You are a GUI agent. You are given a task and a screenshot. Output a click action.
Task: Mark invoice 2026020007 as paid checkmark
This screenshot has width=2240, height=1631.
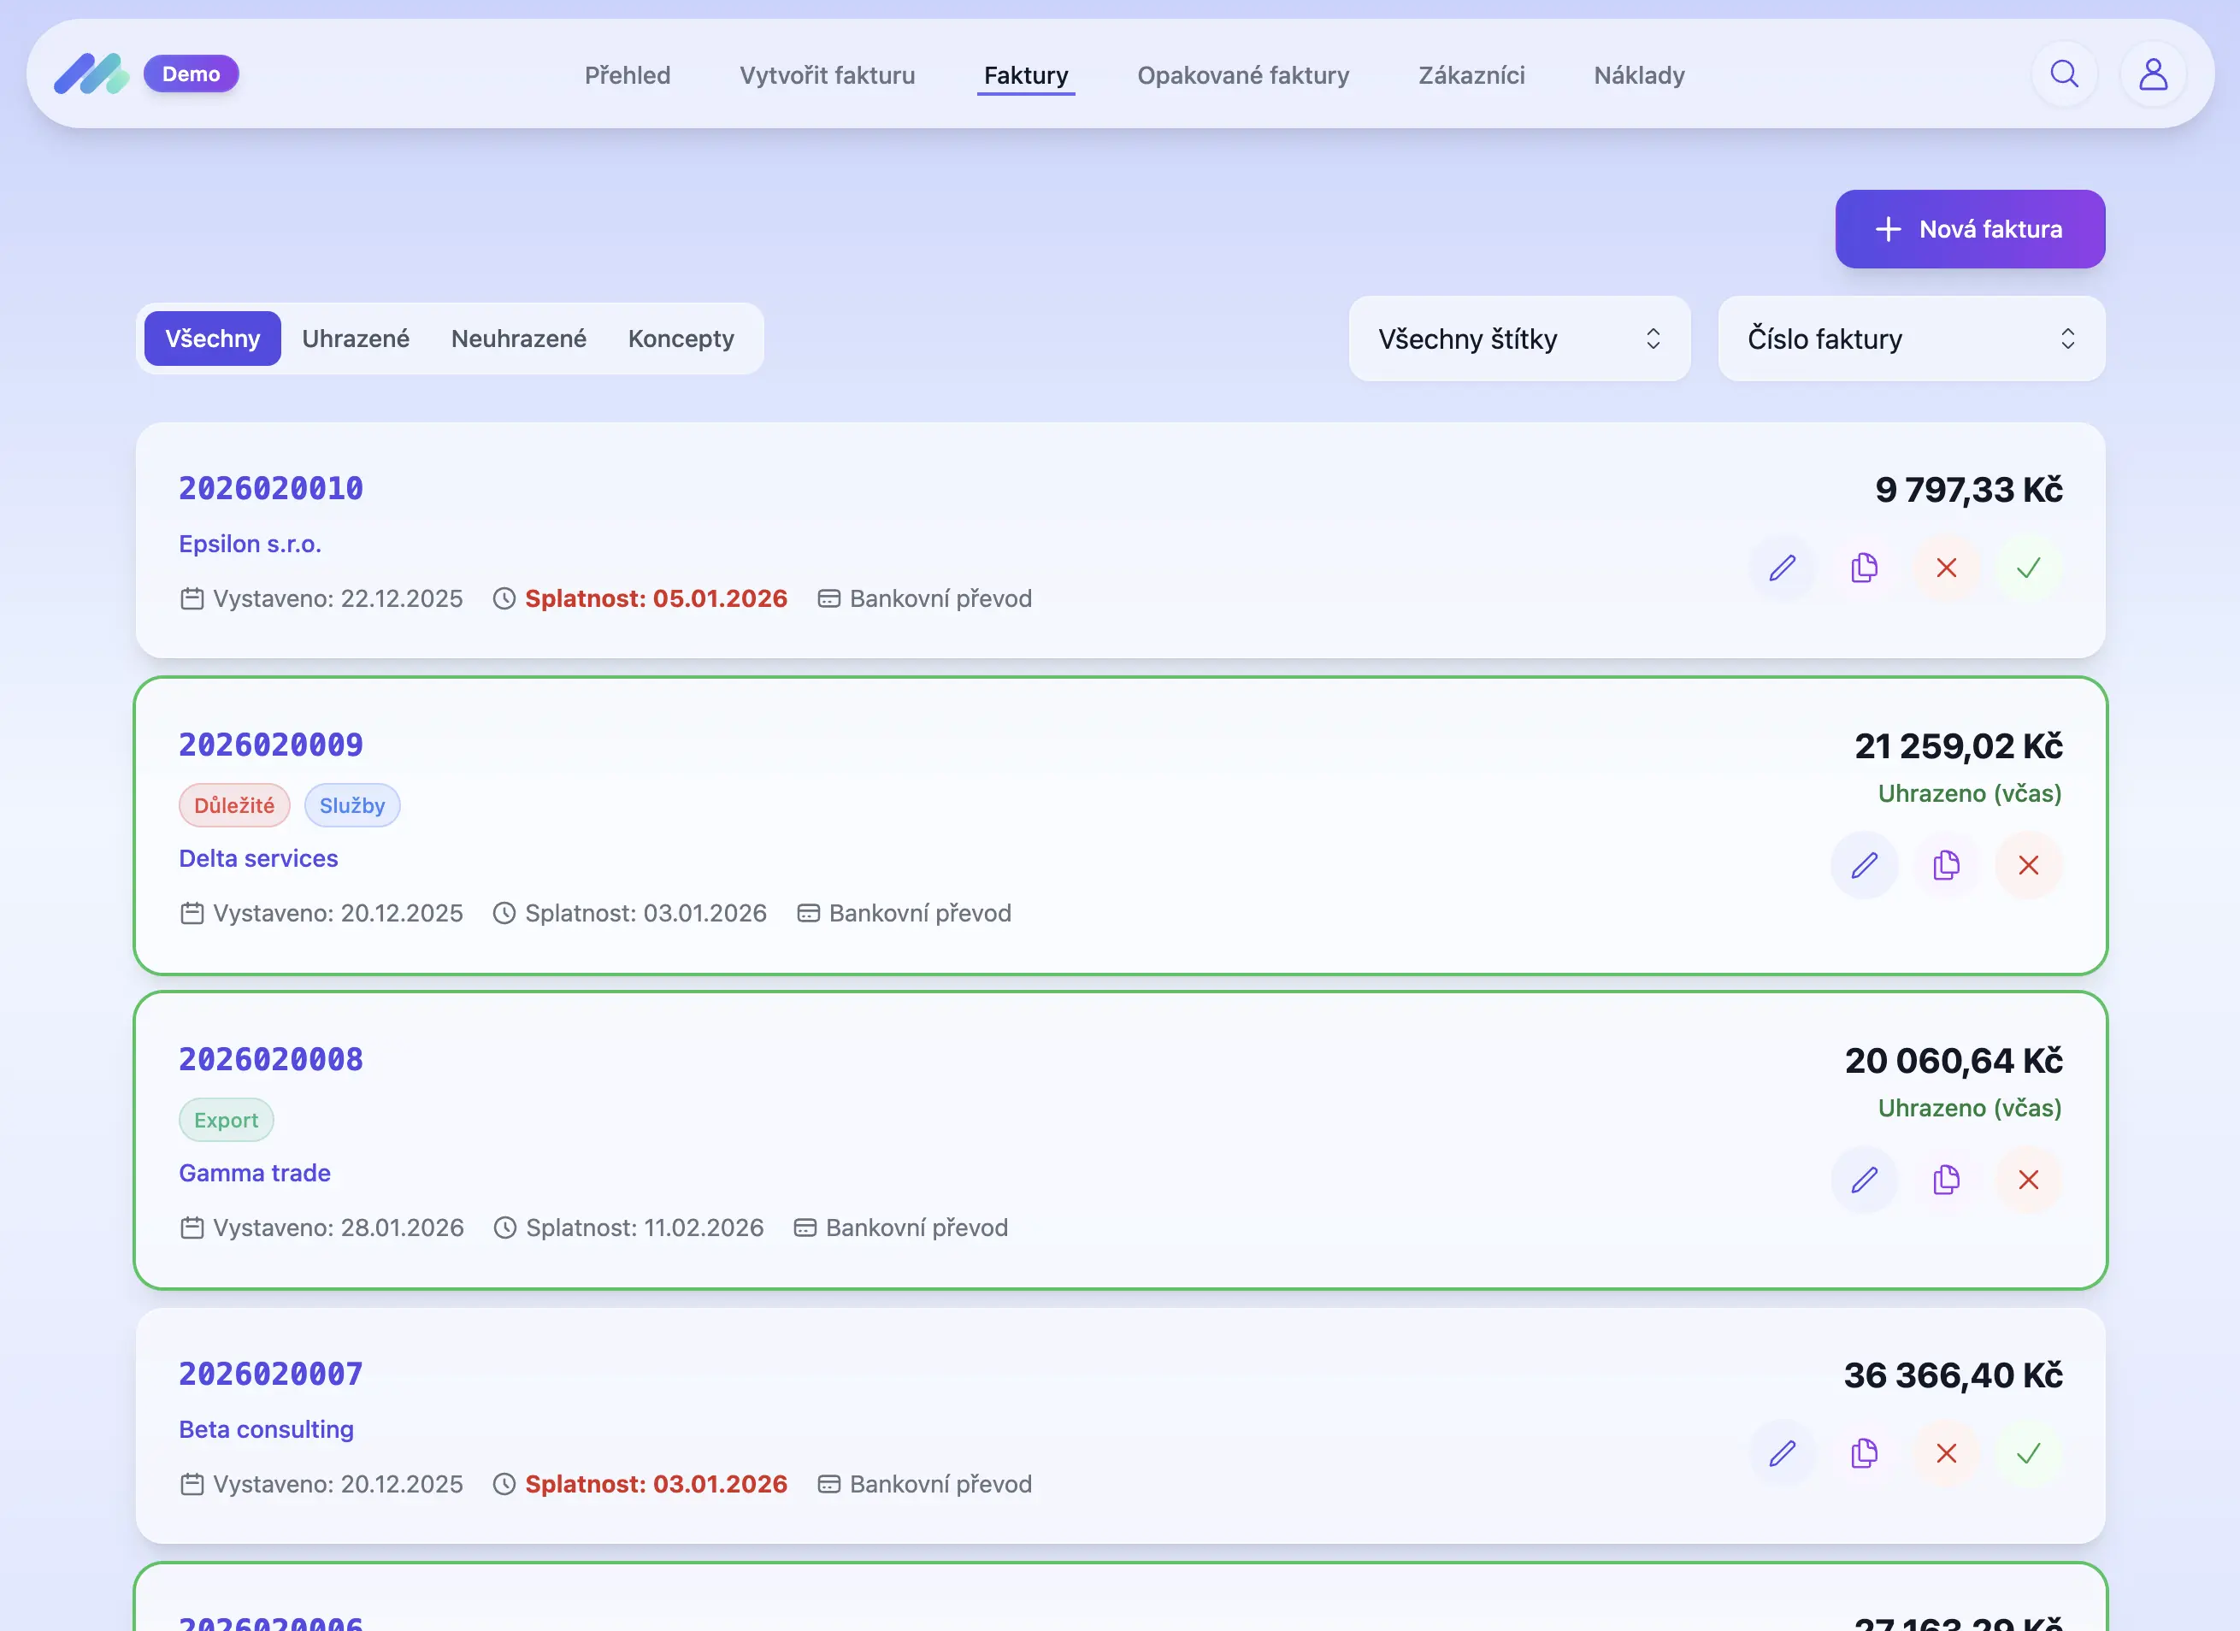(x=2028, y=1452)
